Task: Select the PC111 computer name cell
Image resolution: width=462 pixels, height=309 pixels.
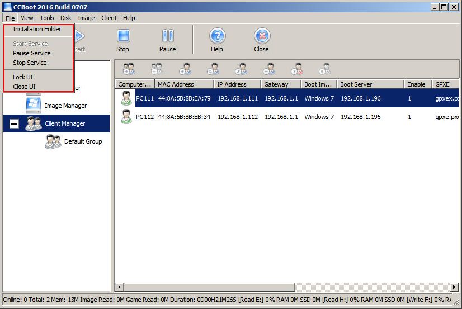Action: 145,98
